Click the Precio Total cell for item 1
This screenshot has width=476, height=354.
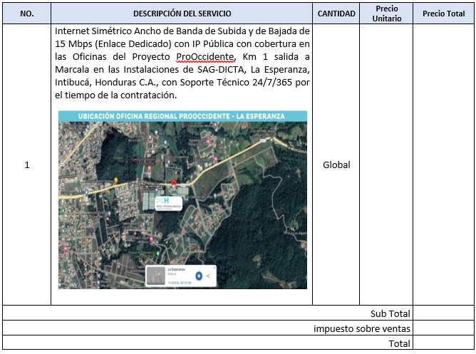[443, 165]
